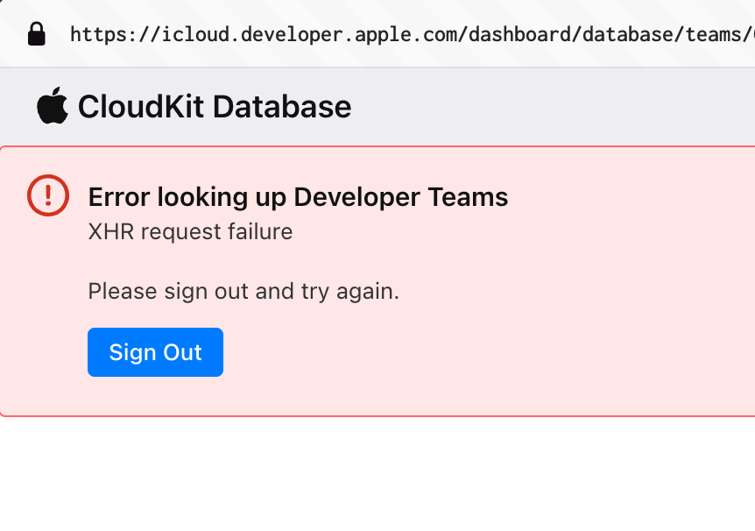Click the CloudKit Database title

pos(215,107)
